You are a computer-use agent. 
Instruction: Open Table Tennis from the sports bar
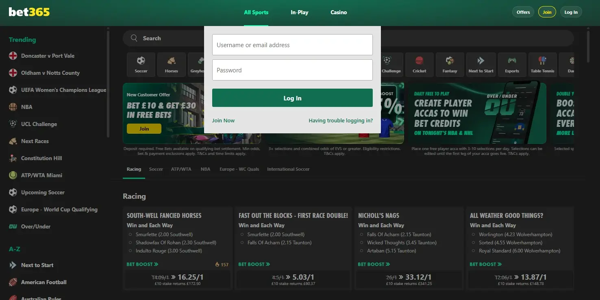coord(543,64)
